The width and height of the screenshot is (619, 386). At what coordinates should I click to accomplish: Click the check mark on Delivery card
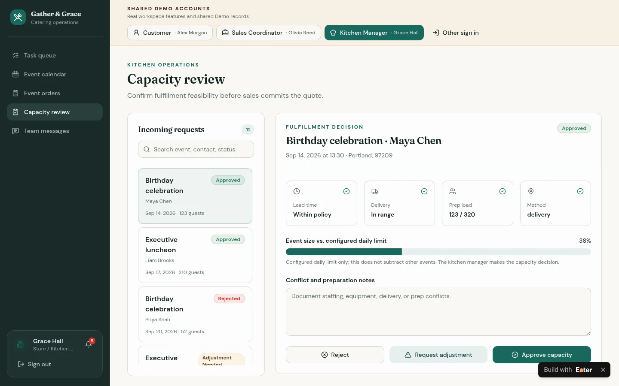424,191
